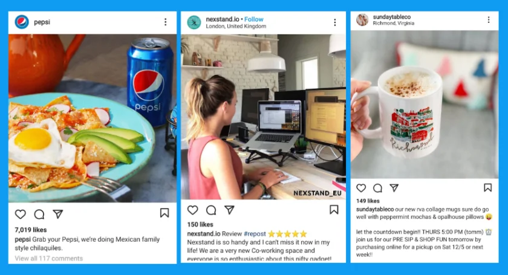
Task: Bookmark the sundaytableco mug post
Action: [x=487, y=187]
